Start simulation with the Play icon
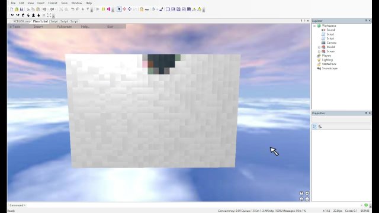This screenshot has height=213, width=379. (98, 9)
